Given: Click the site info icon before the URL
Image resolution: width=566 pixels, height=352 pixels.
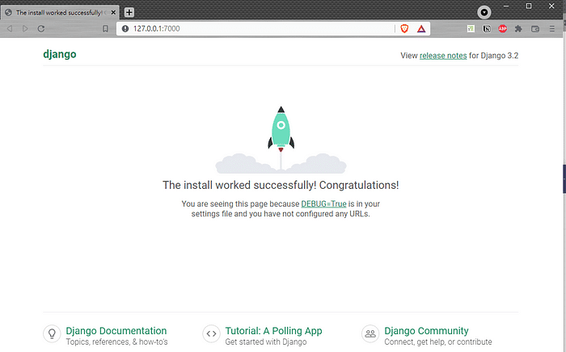Looking at the screenshot, I should tap(125, 28).
